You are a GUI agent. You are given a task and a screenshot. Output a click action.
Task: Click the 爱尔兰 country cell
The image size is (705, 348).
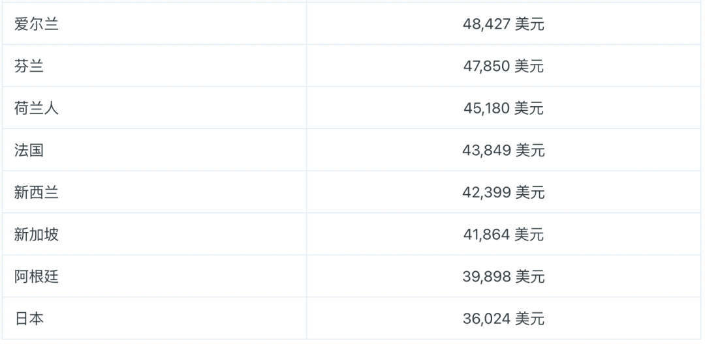pos(37,25)
